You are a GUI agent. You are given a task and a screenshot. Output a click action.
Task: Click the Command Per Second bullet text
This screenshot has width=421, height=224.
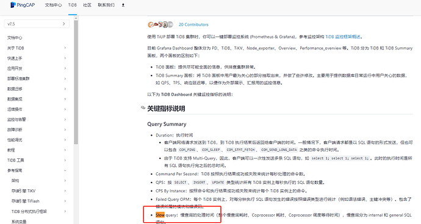coord(231,174)
